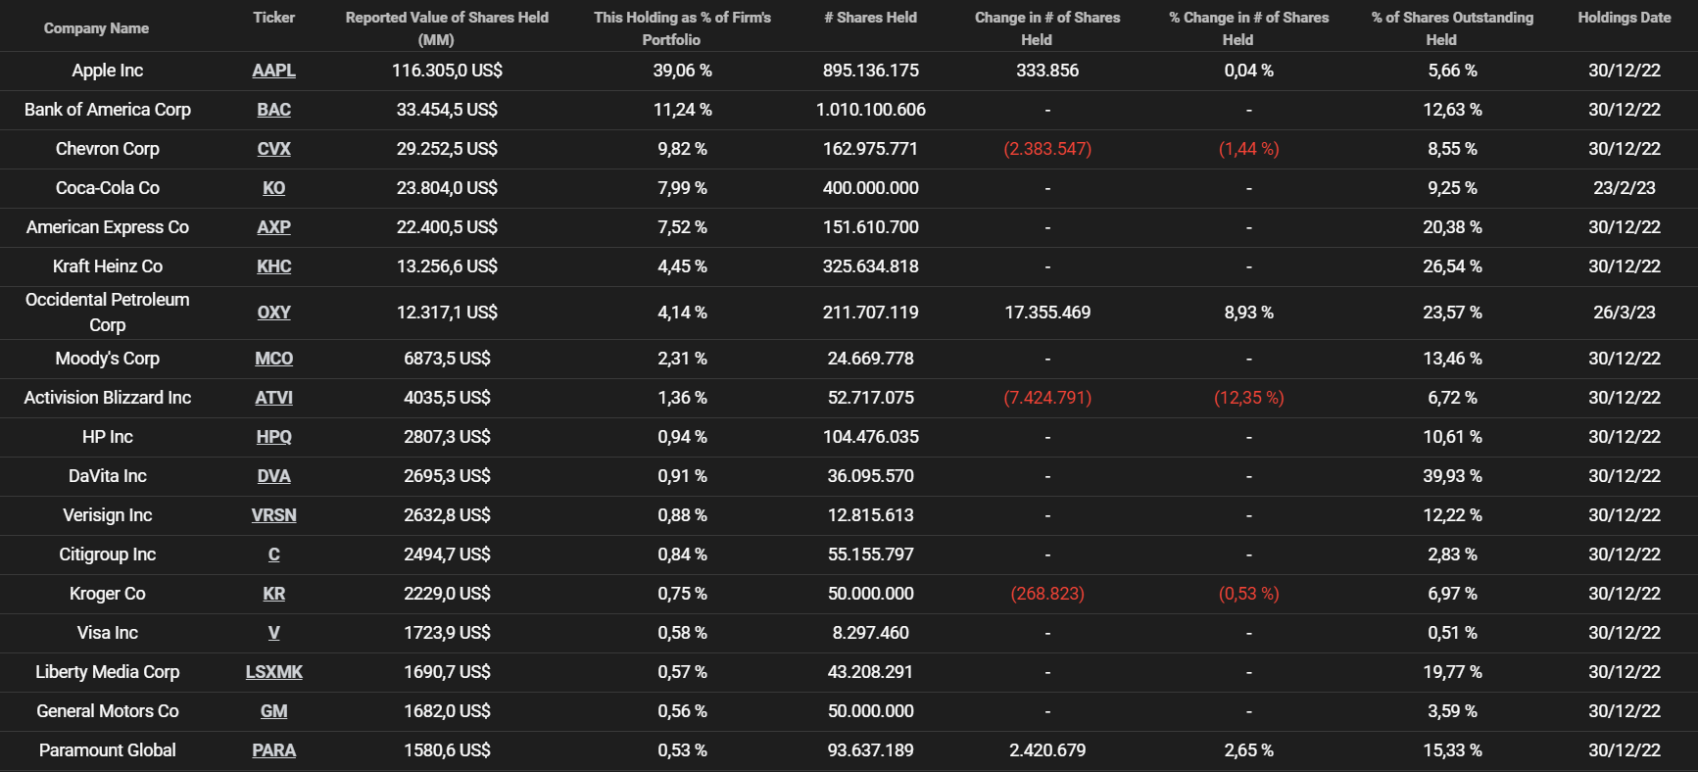Click Chevron's red (1,44 %) change value
Image resolution: width=1698 pixels, height=772 pixels.
tap(1248, 149)
